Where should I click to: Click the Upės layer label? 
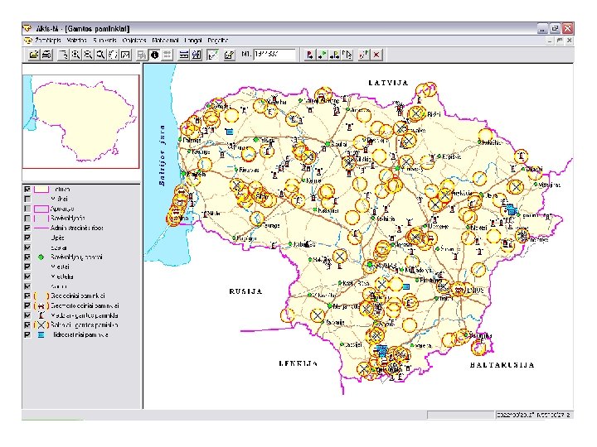pyautogui.click(x=57, y=238)
